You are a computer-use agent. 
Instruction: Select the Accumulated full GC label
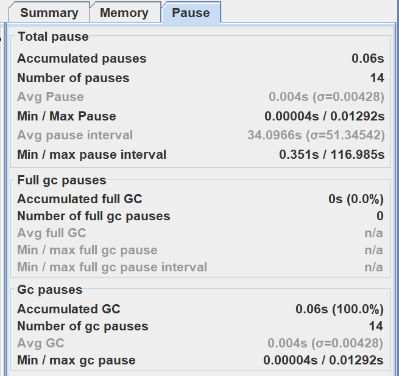click(79, 199)
